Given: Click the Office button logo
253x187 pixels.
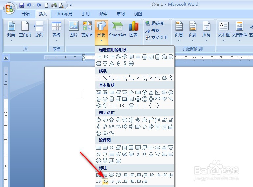Looking at the screenshot, I should tap(9, 8).
